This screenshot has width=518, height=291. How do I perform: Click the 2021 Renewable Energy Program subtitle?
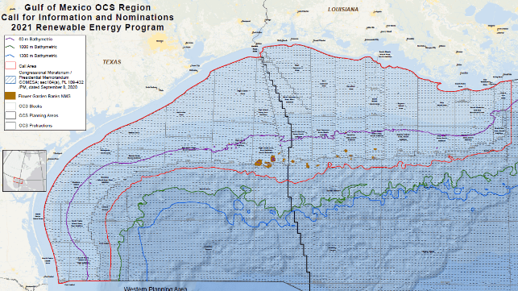[88, 27]
